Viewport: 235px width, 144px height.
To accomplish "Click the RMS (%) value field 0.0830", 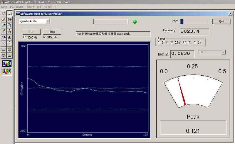I will tap(182, 54).
